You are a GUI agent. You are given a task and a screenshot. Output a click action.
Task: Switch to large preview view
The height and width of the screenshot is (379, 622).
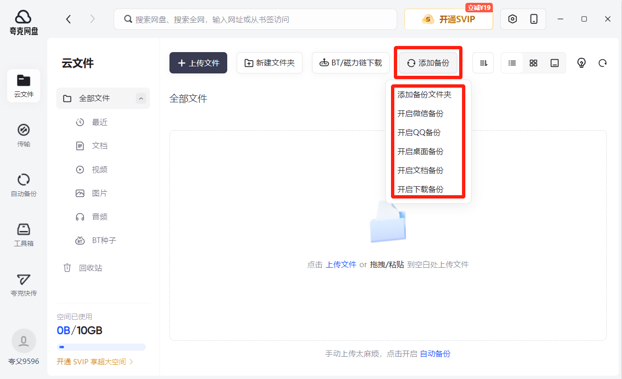point(555,63)
